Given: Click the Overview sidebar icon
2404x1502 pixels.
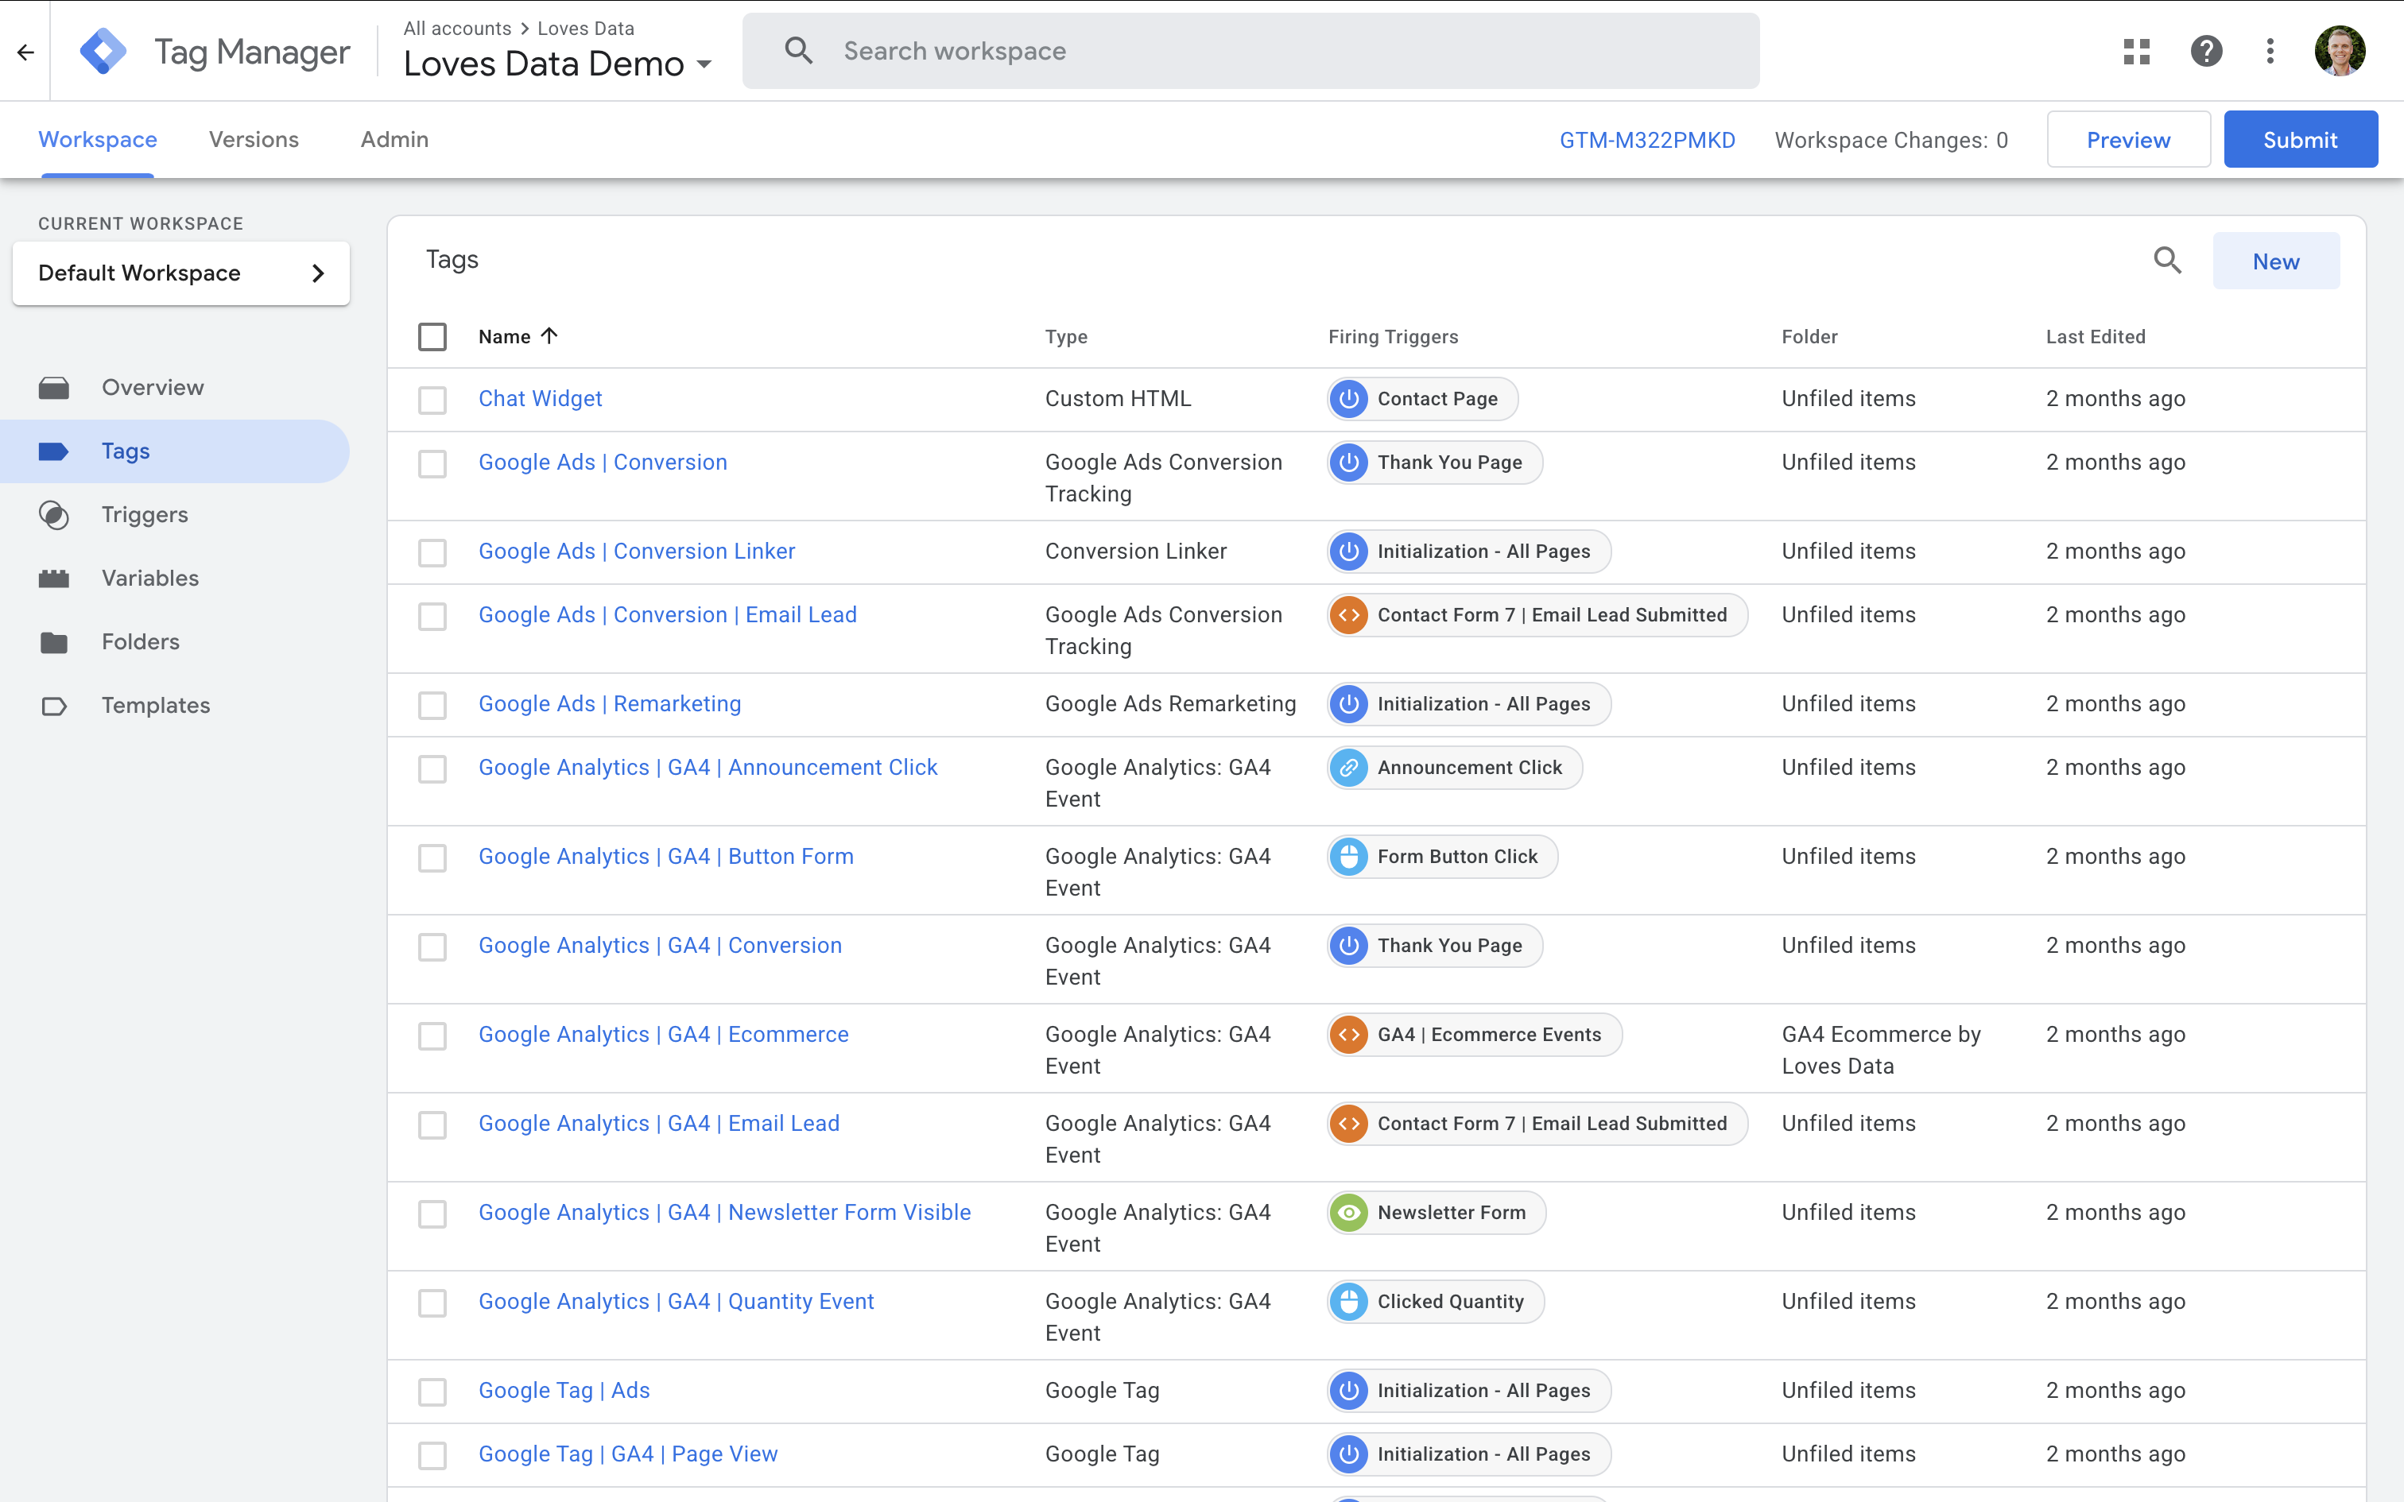Looking at the screenshot, I should coord(53,388).
